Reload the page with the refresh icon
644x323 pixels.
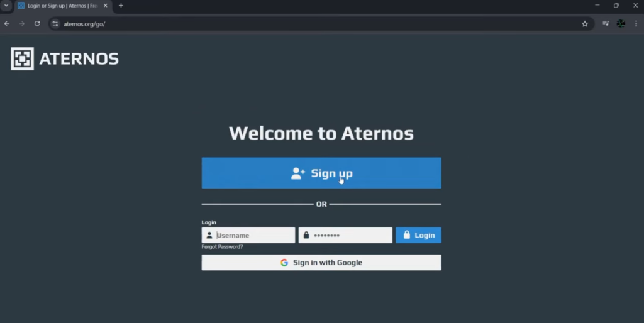[x=37, y=24]
